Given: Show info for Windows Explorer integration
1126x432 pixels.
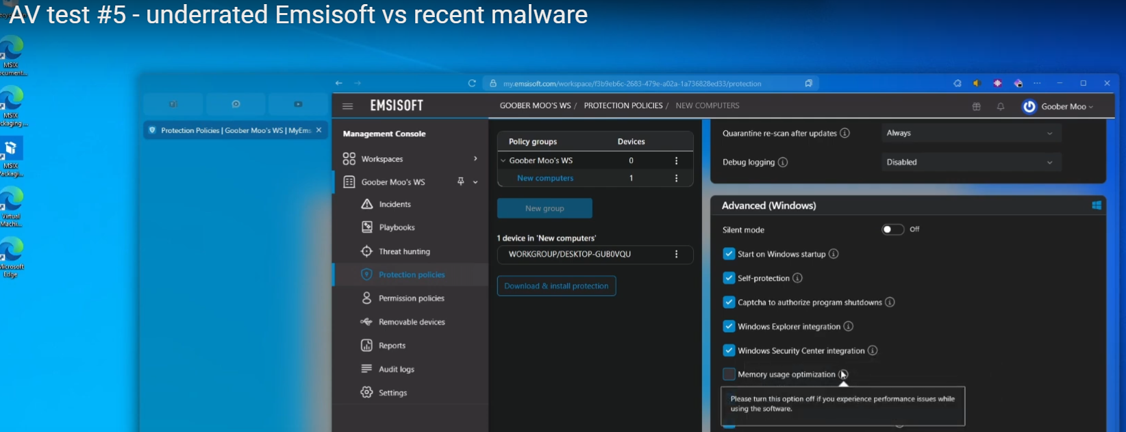Looking at the screenshot, I should (848, 327).
